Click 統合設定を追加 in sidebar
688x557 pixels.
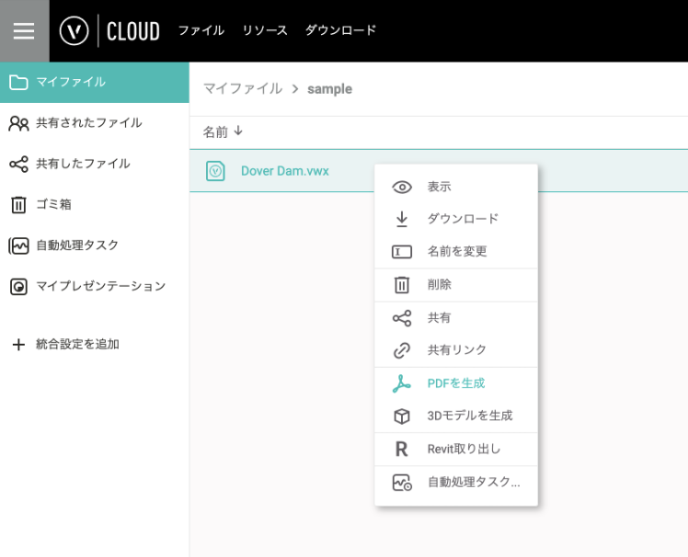[x=77, y=344]
